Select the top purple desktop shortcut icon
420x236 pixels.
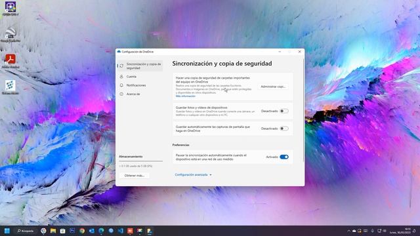pyautogui.click(x=10, y=8)
